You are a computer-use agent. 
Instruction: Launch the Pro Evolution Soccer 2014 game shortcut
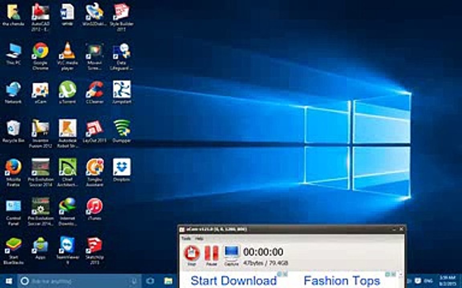41,173
